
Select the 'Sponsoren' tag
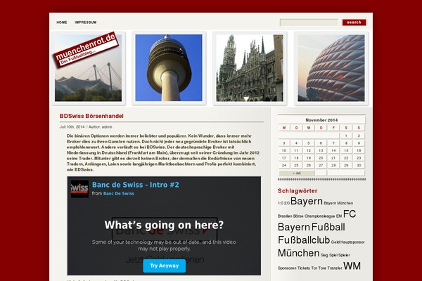[287, 268]
